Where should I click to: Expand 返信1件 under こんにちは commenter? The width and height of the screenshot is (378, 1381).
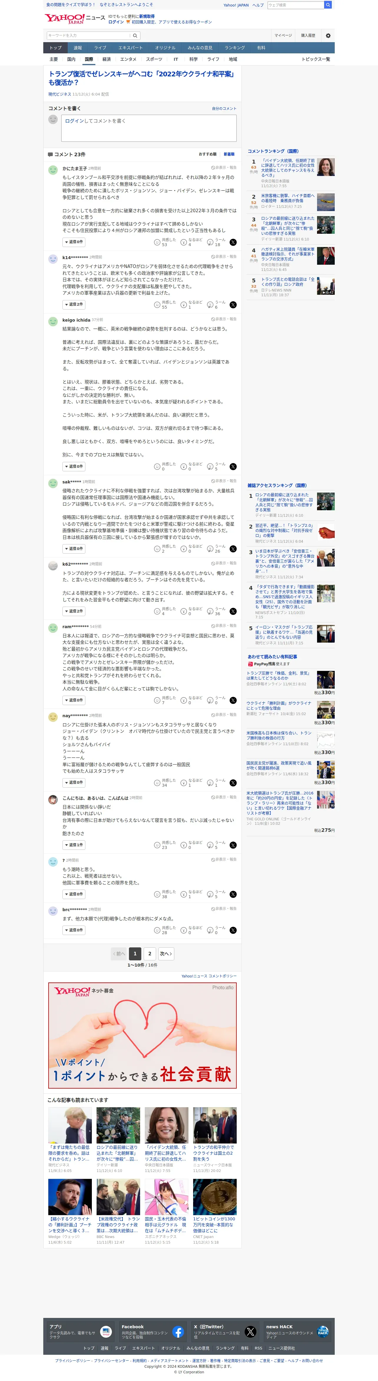(74, 845)
